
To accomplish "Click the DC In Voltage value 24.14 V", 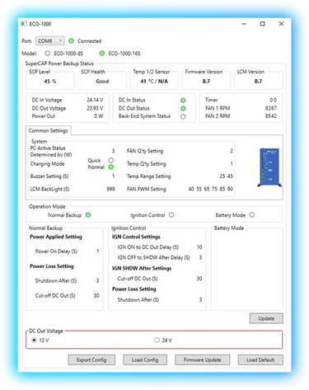I will point(95,100).
